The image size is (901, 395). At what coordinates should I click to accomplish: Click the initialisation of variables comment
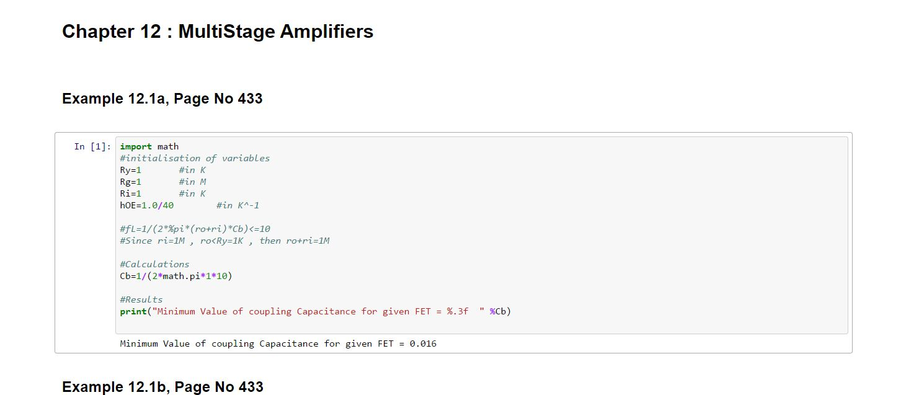195,158
